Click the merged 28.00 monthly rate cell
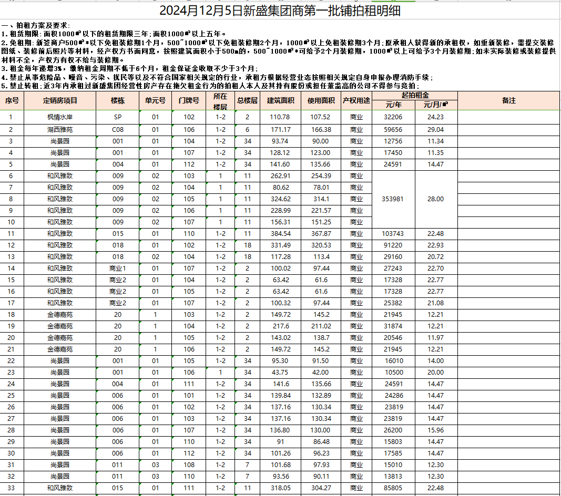This screenshot has height=496, width=561. (436, 199)
